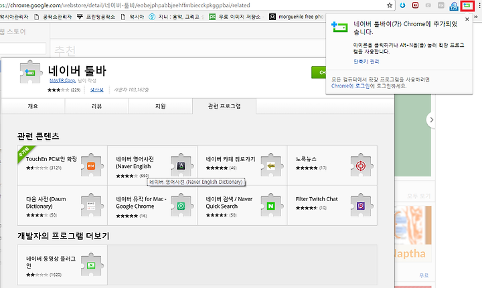This screenshot has height=288, width=482.
Task: Open the 무료 이미지 저장소 bookmark
Action: pyautogui.click(x=235, y=17)
